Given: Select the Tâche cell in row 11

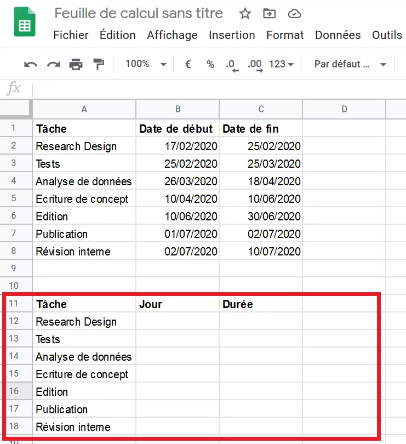Looking at the screenshot, I should click(x=84, y=304).
